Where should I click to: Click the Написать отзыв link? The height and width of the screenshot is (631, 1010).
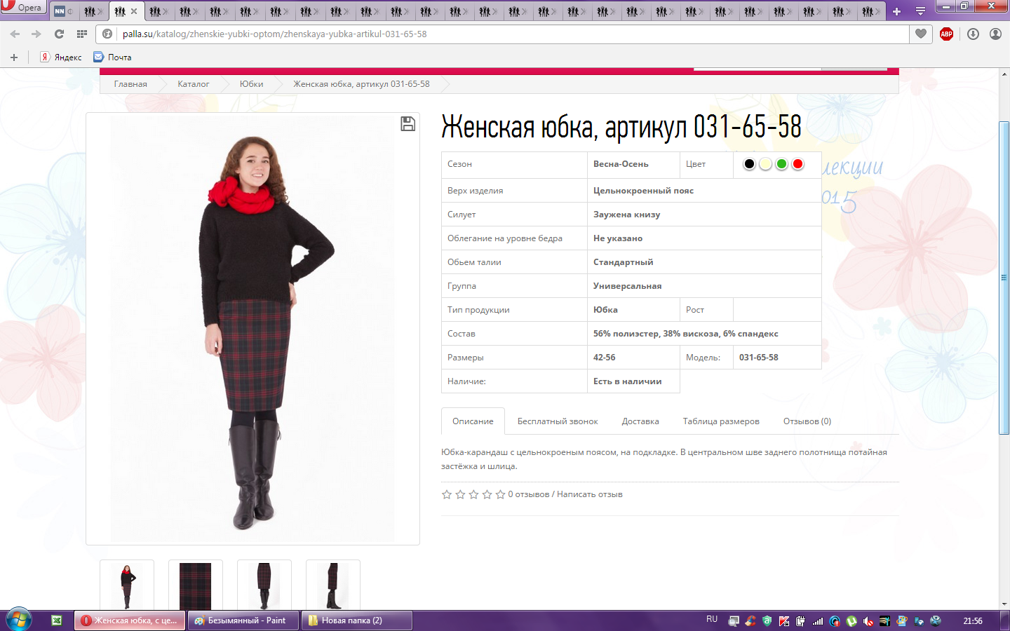point(589,494)
